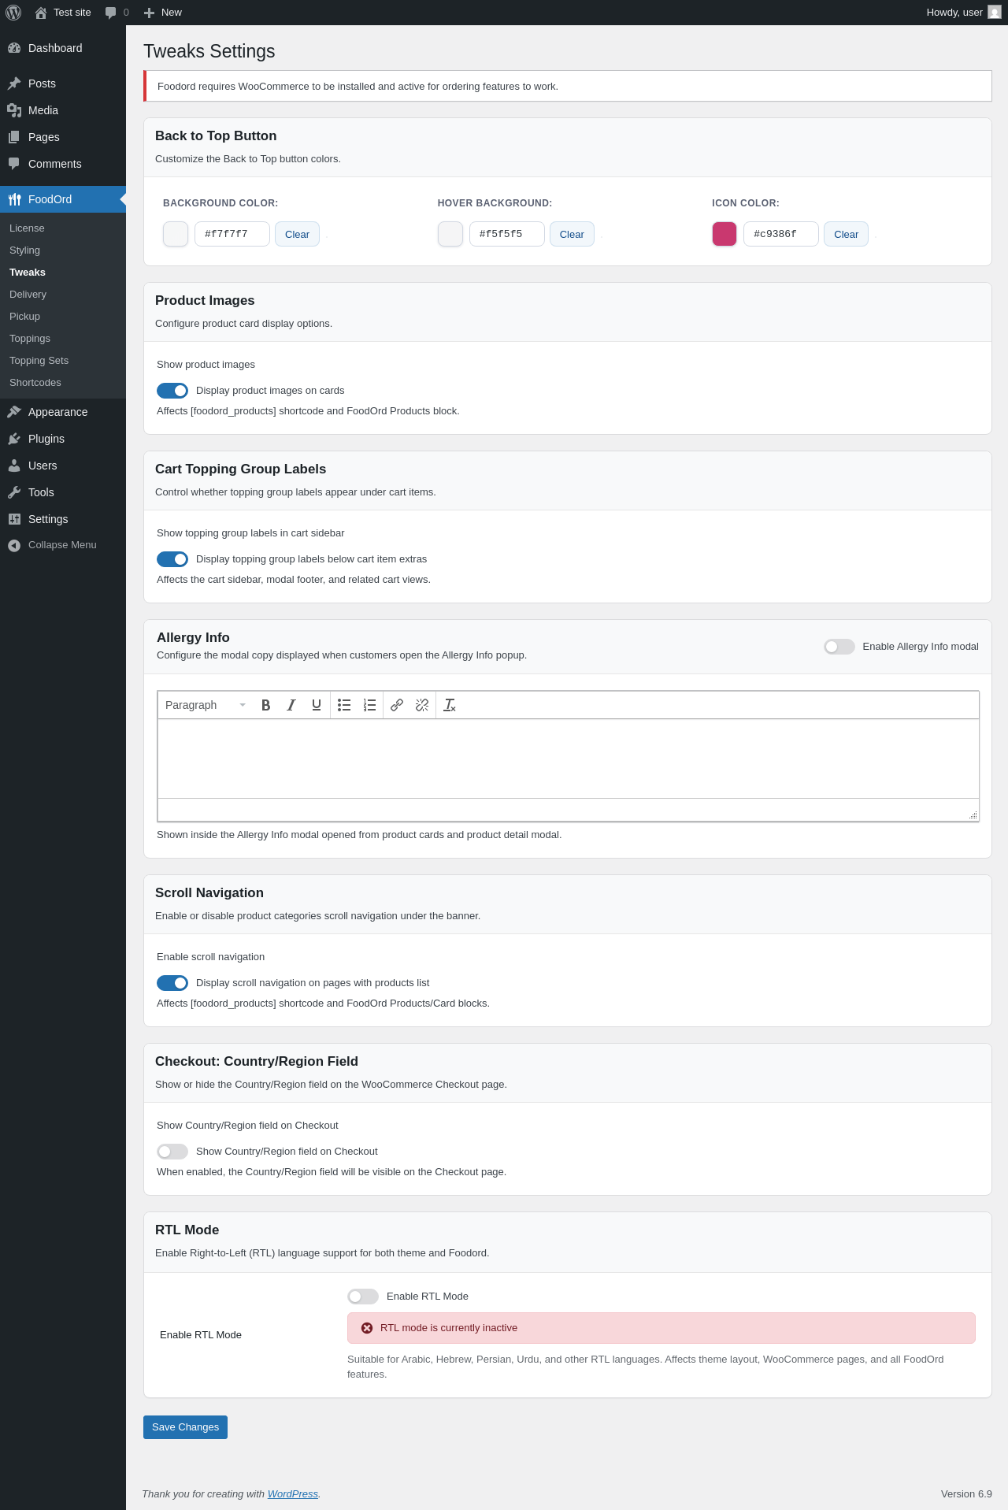Click the Settings sliders icon
Screen dimensions: 1008x1510
(14, 519)
